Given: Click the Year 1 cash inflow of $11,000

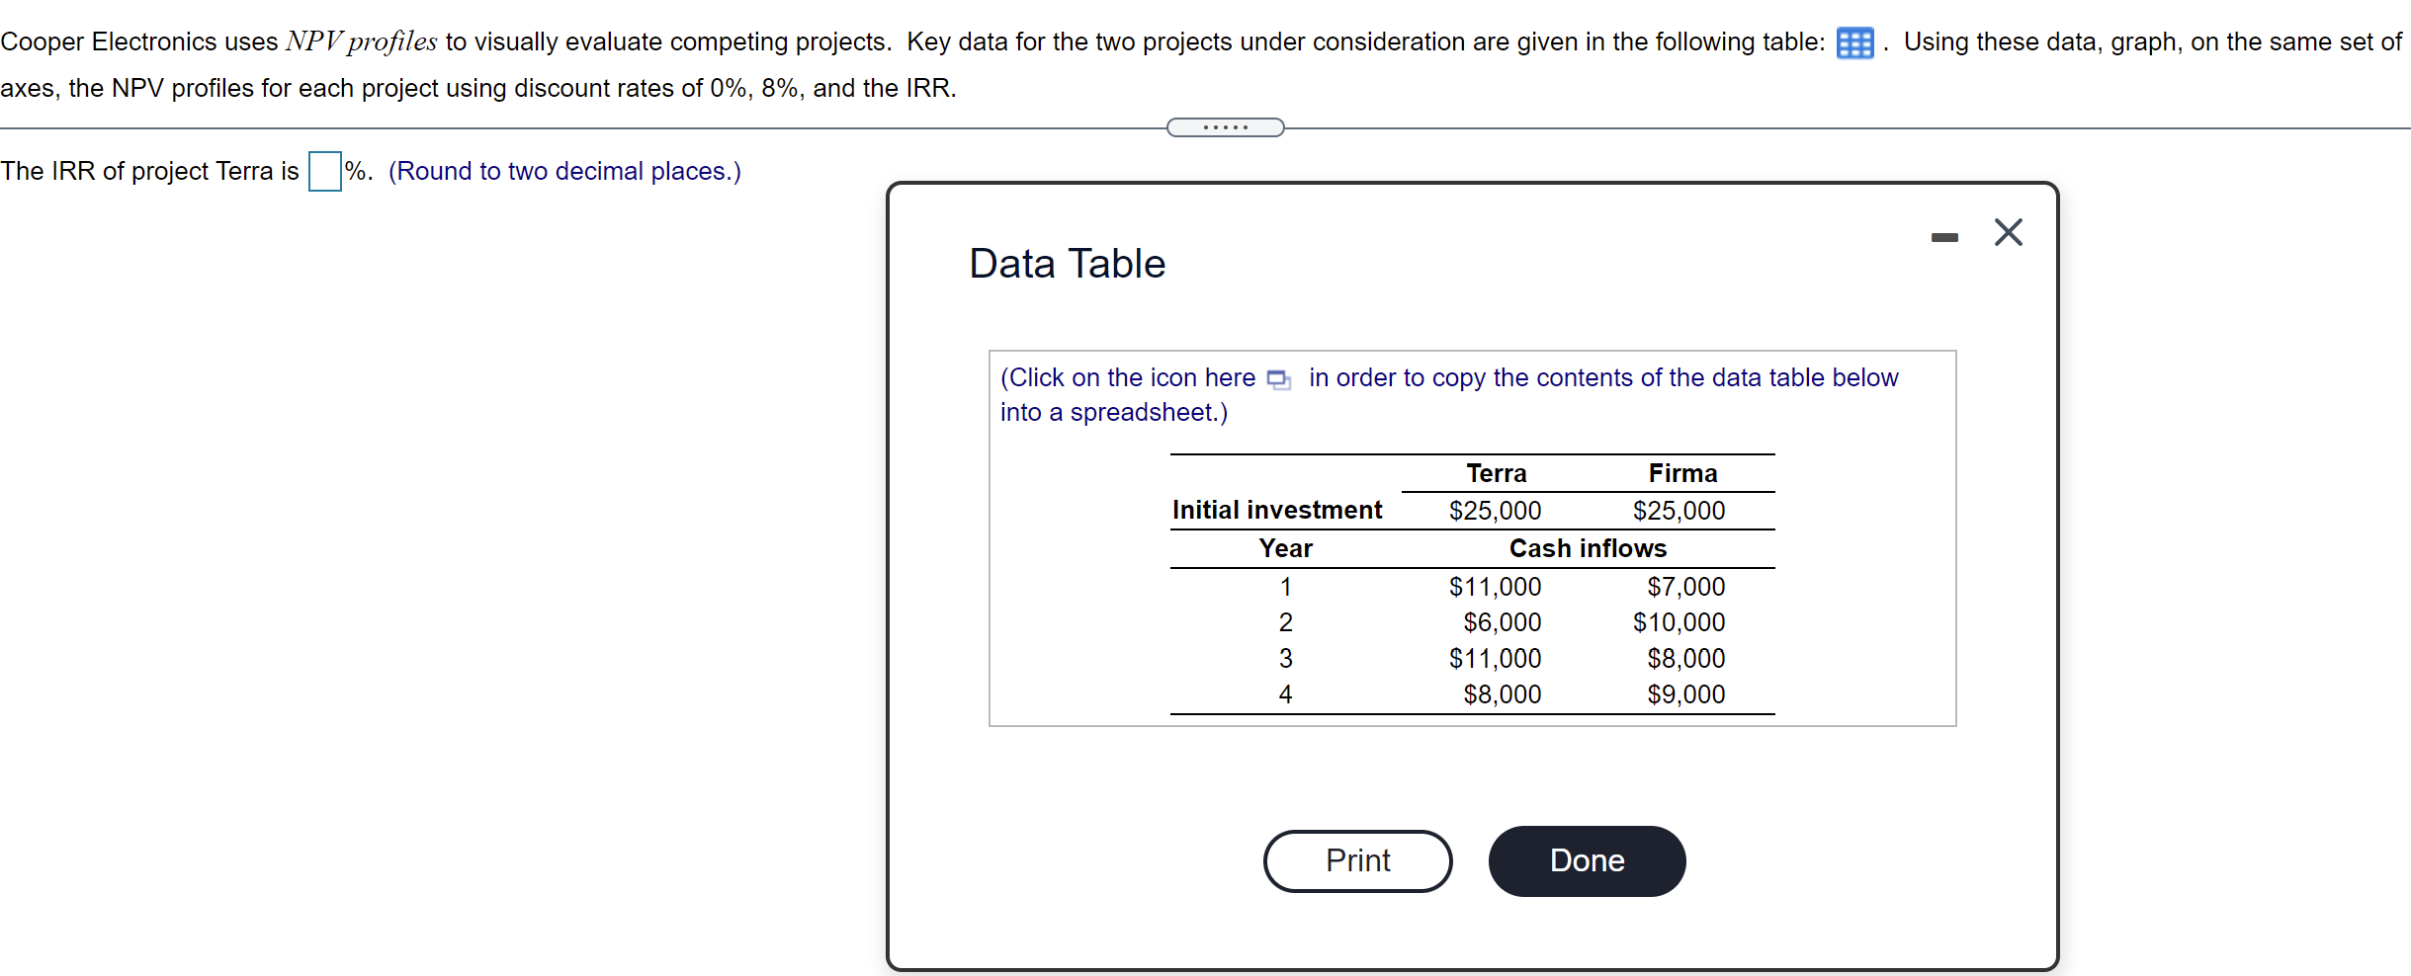Looking at the screenshot, I should tap(1495, 586).
